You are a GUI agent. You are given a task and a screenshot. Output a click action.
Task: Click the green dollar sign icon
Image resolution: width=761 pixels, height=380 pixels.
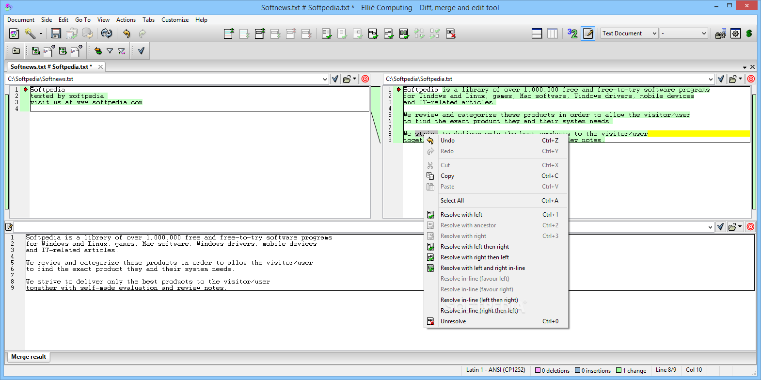coord(749,33)
